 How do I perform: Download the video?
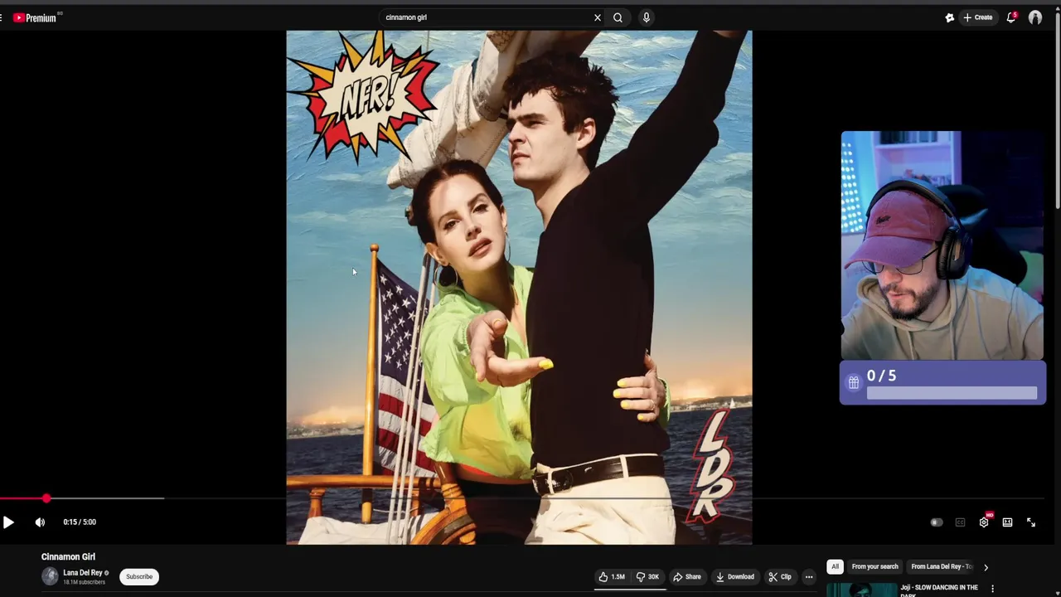pos(735,577)
